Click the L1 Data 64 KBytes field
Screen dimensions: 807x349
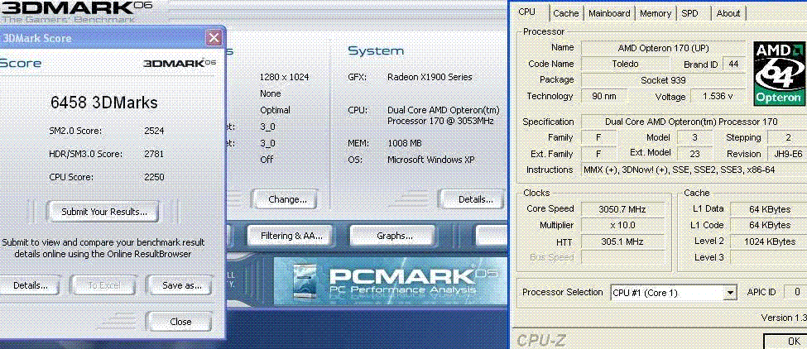pos(769,209)
